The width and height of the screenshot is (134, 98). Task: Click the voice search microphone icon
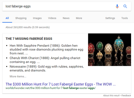(x=117, y=6)
